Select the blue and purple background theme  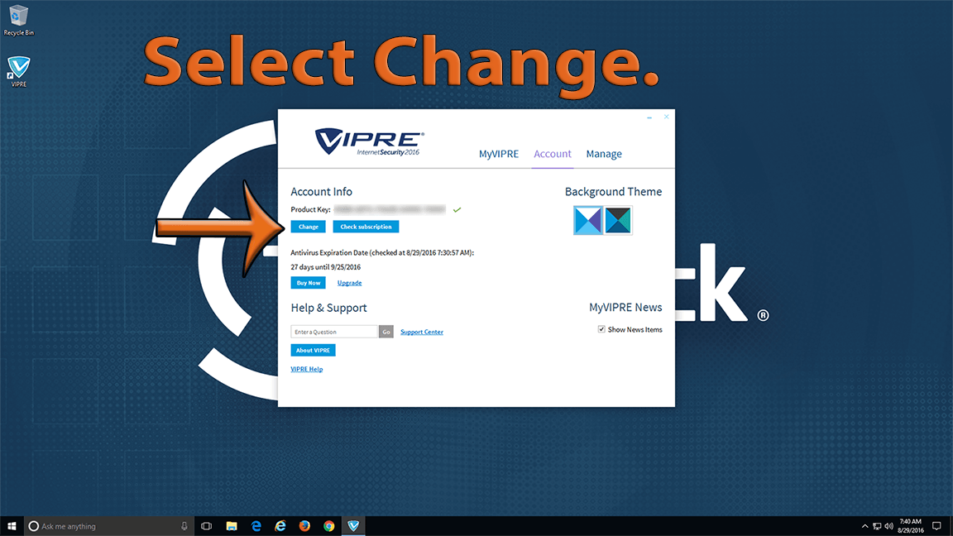tap(588, 221)
